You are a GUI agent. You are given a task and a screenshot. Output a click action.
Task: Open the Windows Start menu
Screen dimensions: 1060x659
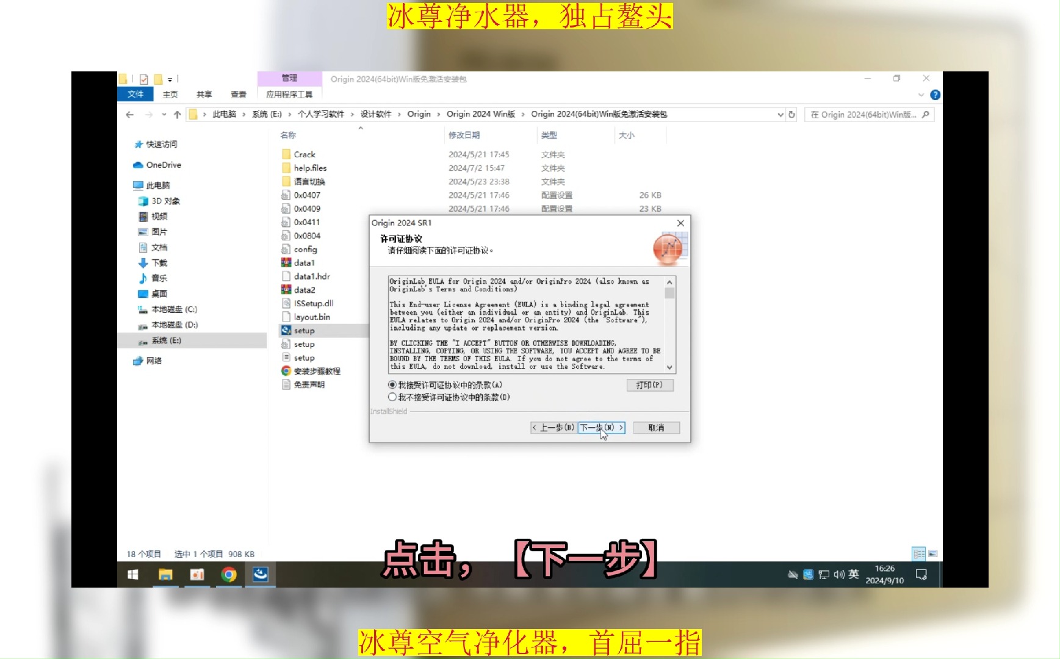(132, 574)
